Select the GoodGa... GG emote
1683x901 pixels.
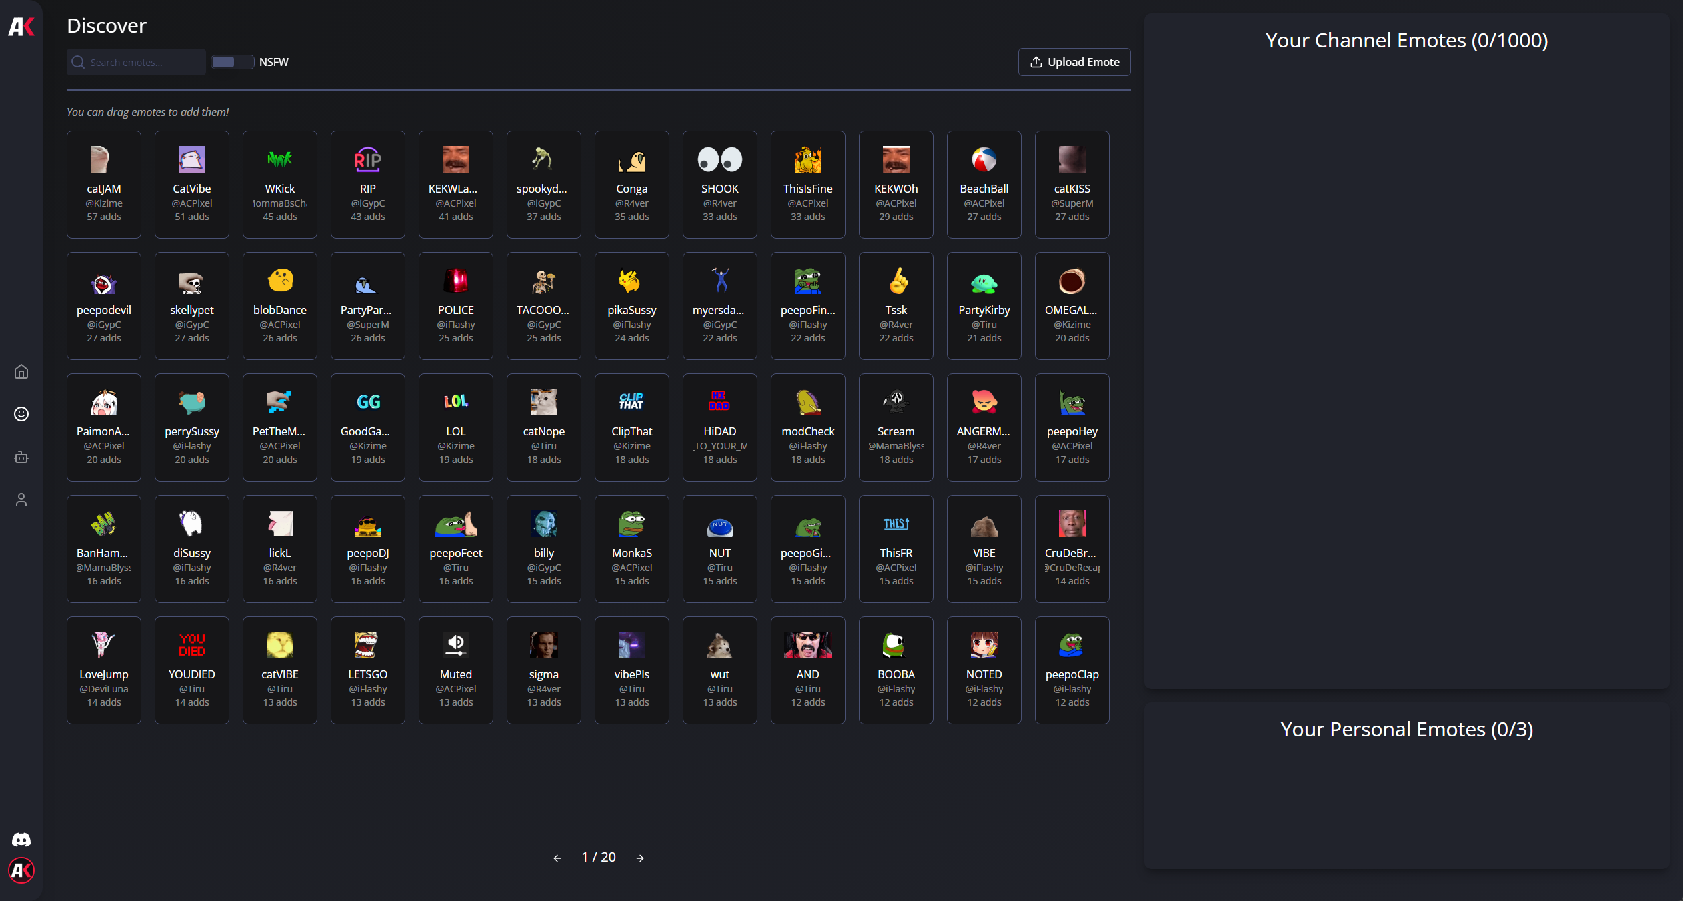tap(368, 427)
